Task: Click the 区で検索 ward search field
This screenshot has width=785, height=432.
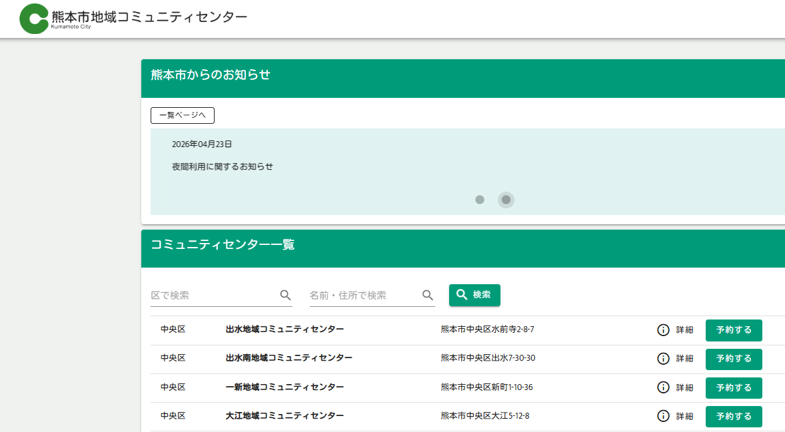Action: (x=221, y=296)
